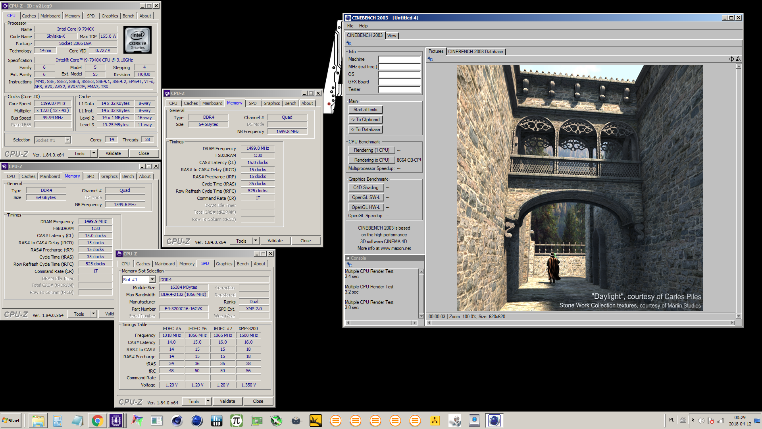Select the F4-3200C16-16GVK part number
Image resolution: width=762 pixels, height=429 pixels.
[x=184, y=309]
